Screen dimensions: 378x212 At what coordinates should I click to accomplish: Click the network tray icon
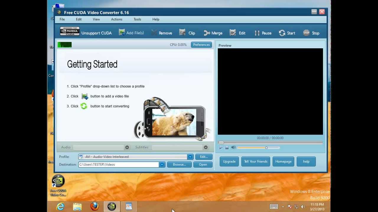pyautogui.click(x=296, y=207)
